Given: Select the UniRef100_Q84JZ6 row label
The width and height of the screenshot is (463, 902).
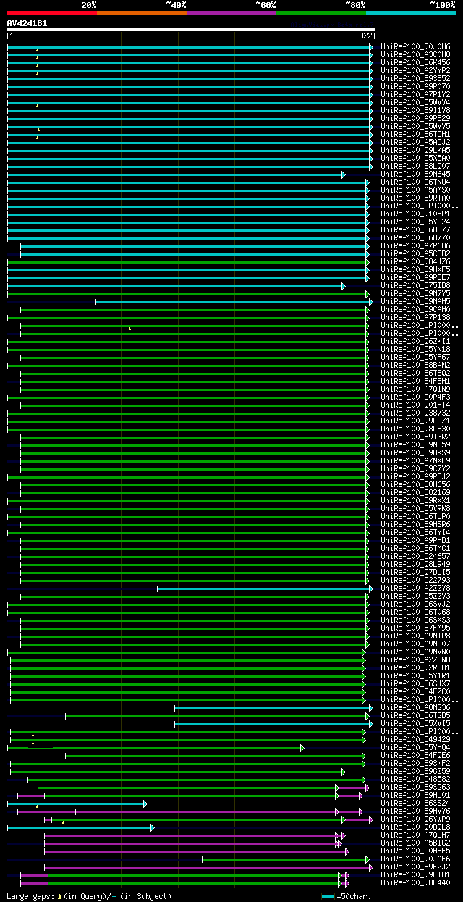Looking at the screenshot, I should coord(415,261).
